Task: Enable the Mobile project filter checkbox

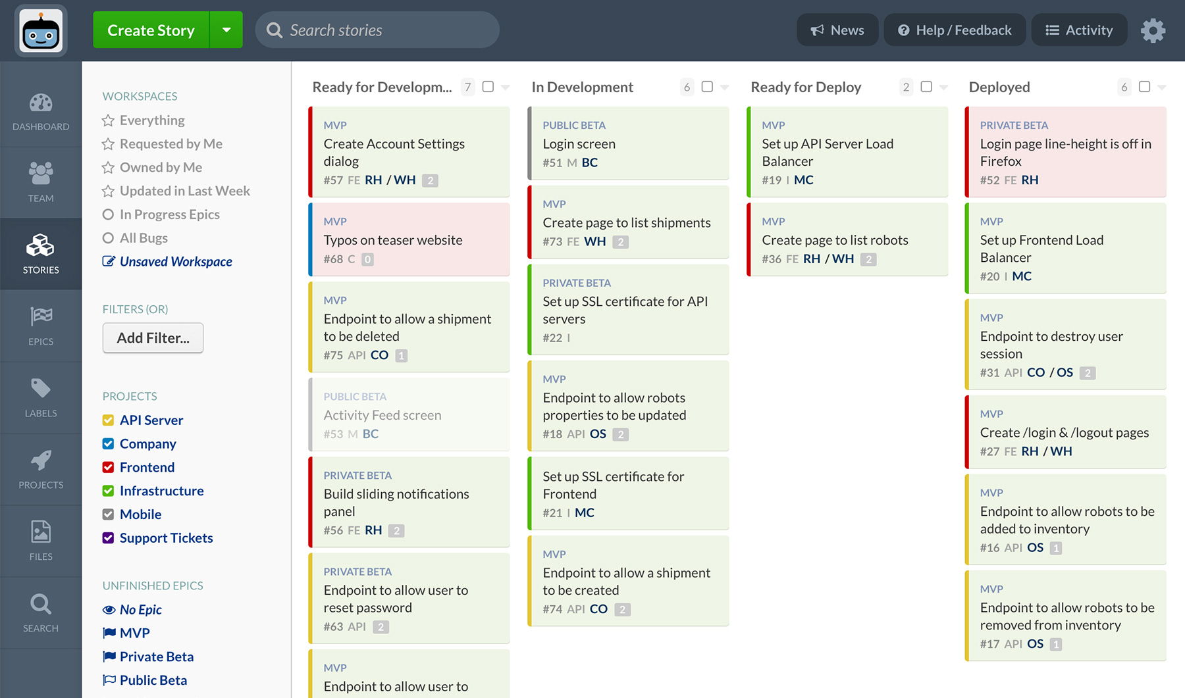Action: click(108, 514)
